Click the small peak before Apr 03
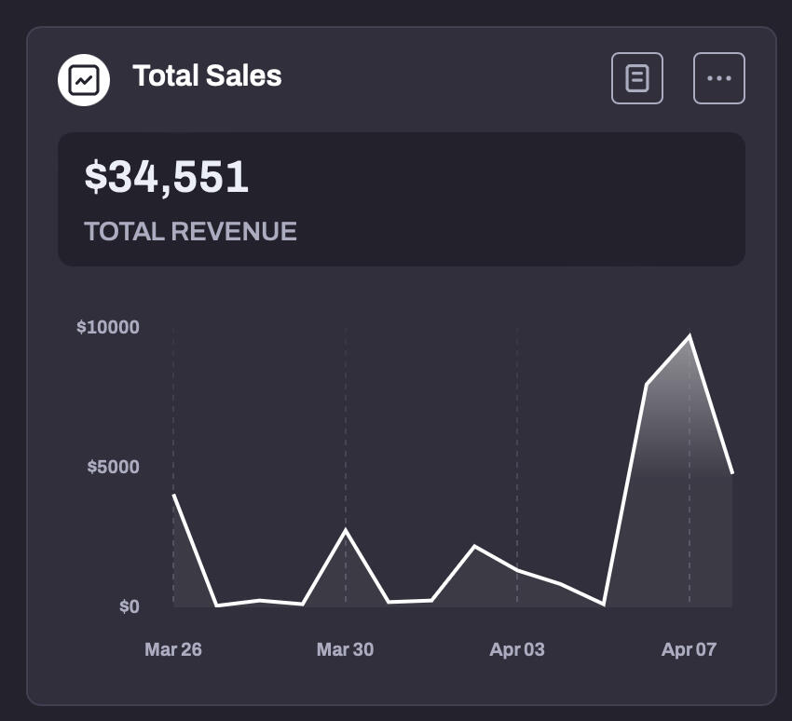792x721 pixels. 474,546
